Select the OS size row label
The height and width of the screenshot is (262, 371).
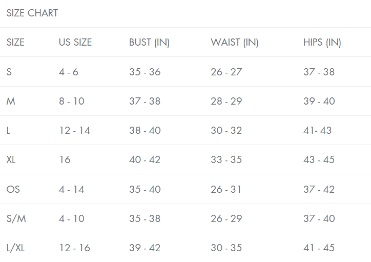coord(13,189)
